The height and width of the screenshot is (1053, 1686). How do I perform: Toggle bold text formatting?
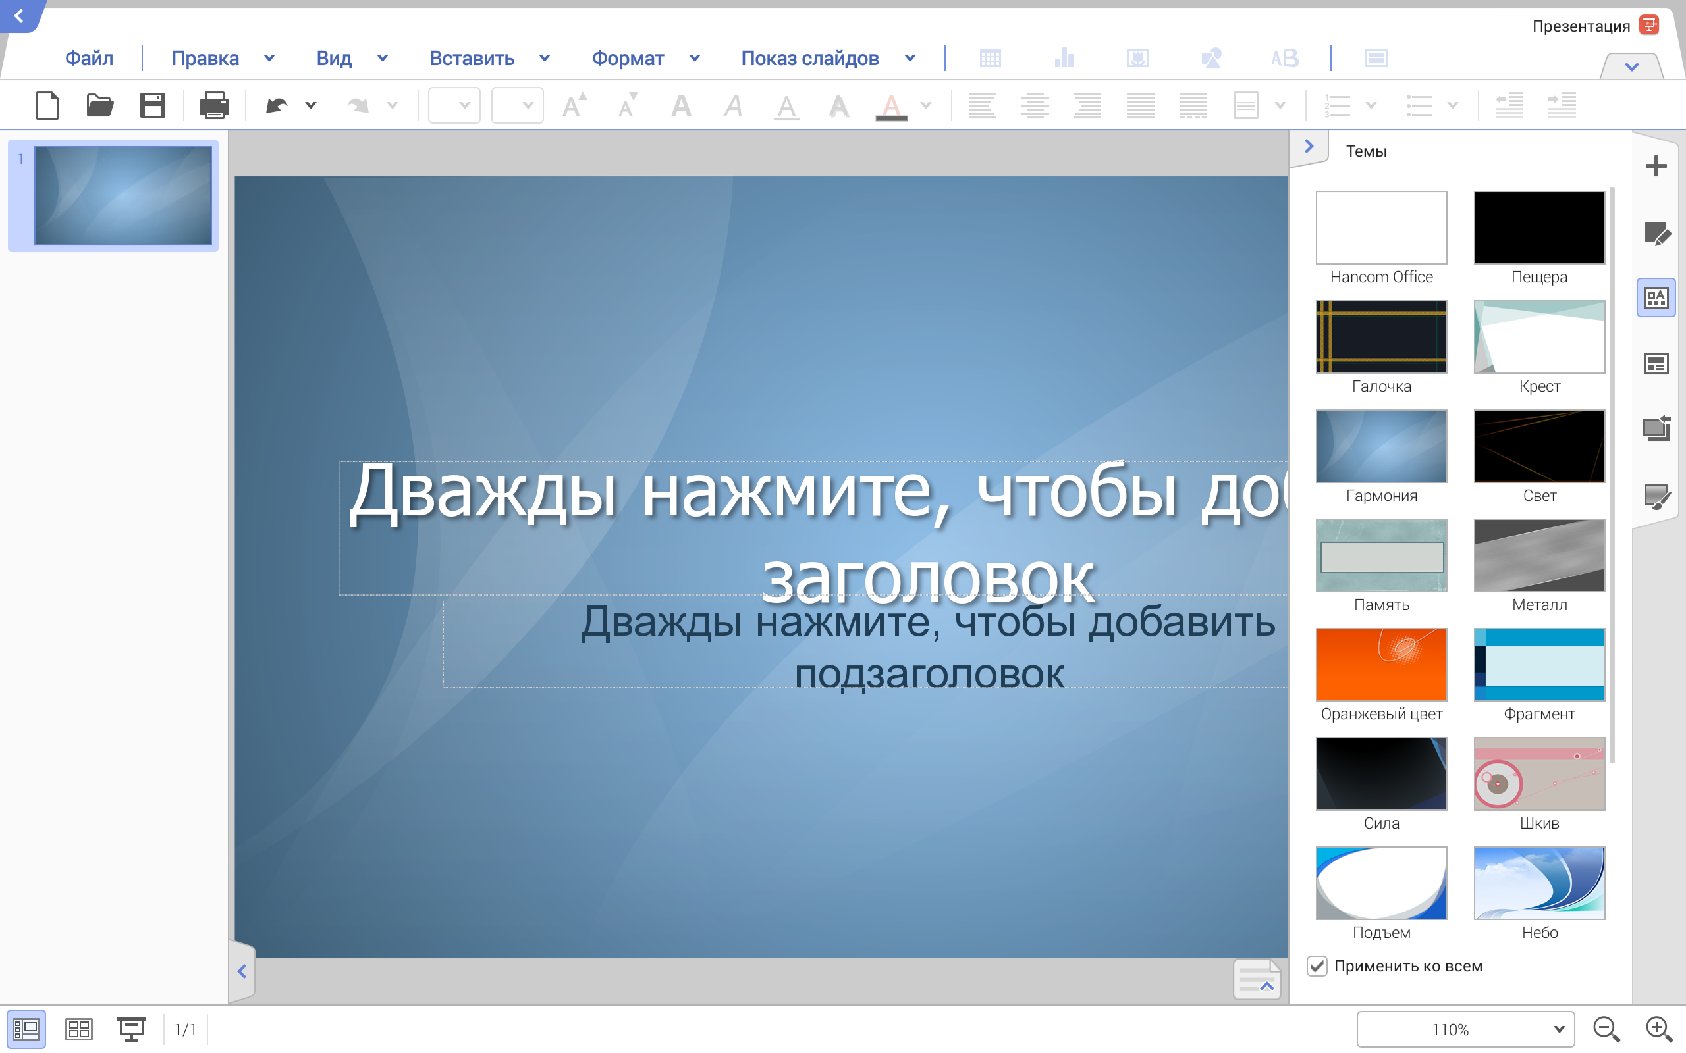click(x=681, y=106)
